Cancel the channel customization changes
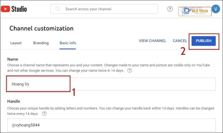The image size is (223, 133). tap(180, 41)
